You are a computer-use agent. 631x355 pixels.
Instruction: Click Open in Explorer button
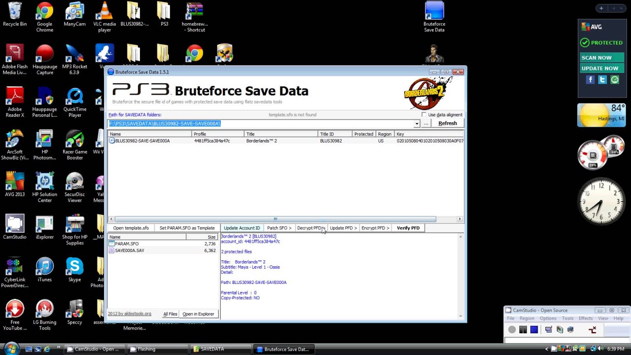(198, 314)
